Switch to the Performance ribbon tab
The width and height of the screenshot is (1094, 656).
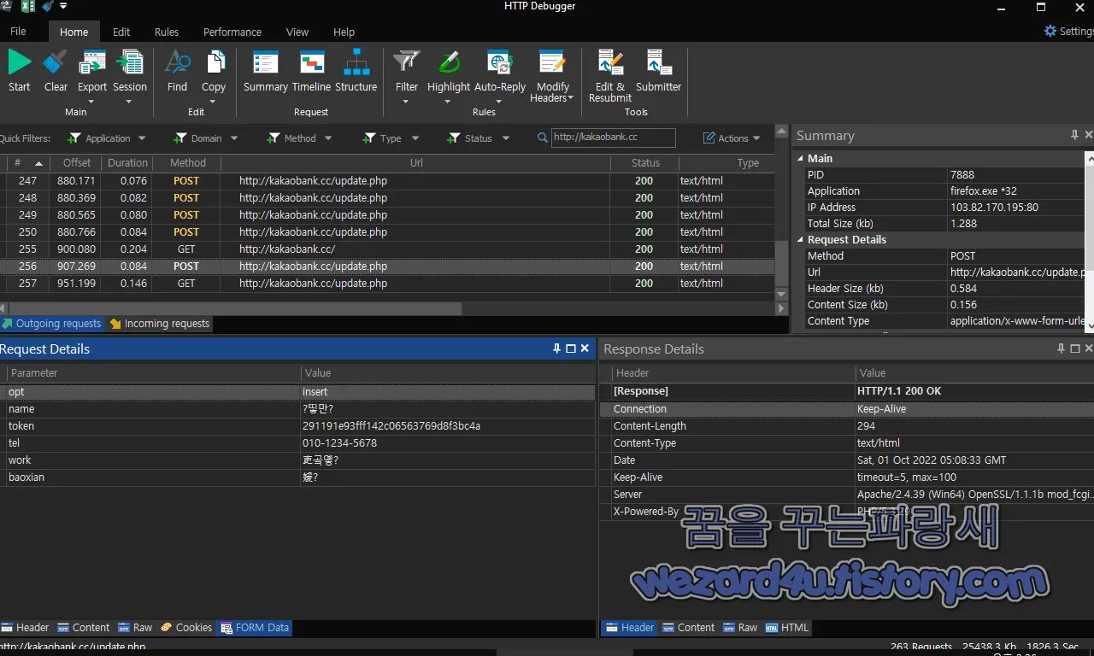232,32
